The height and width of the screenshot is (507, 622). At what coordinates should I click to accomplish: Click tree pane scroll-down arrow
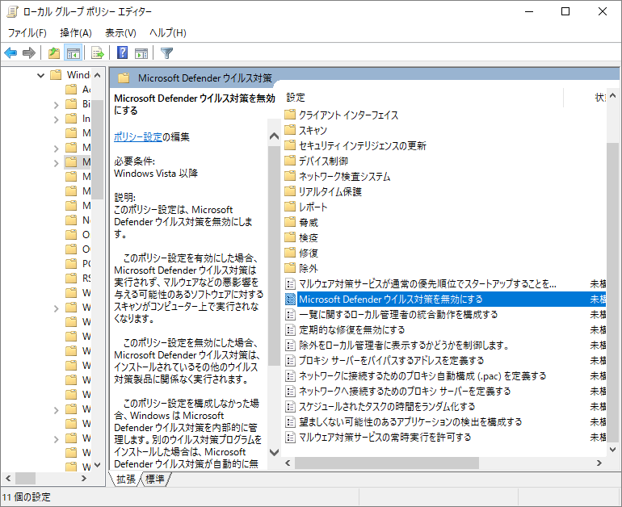98,464
